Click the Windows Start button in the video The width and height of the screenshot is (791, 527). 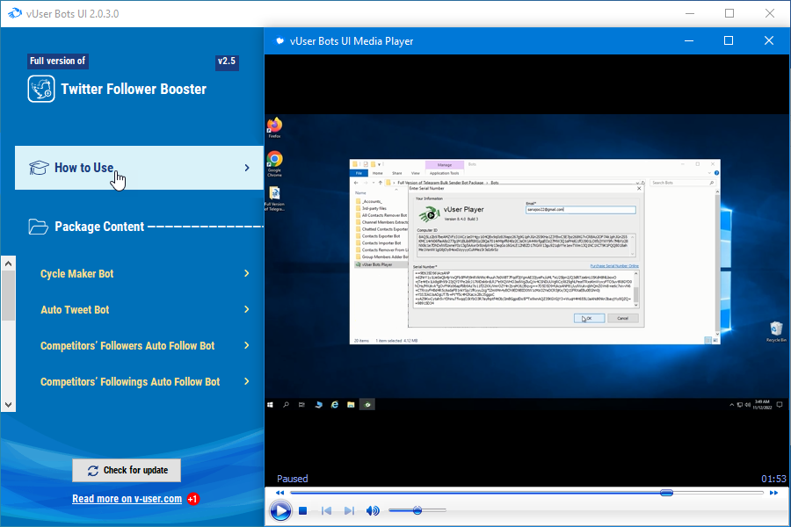[270, 405]
